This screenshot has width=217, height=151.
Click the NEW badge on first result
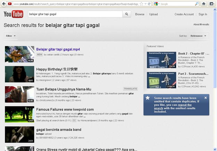coord(40,54)
